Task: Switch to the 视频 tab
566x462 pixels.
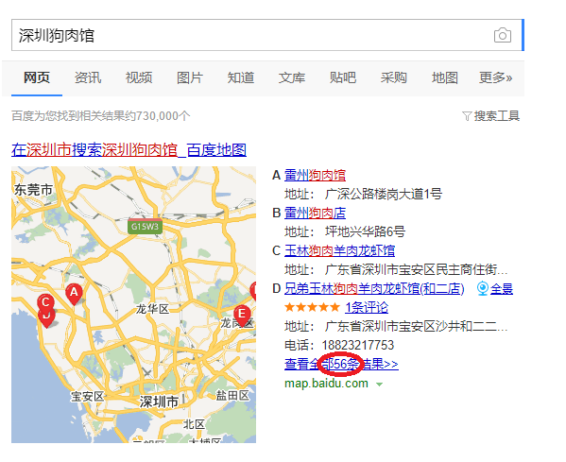Action: click(x=139, y=77)
